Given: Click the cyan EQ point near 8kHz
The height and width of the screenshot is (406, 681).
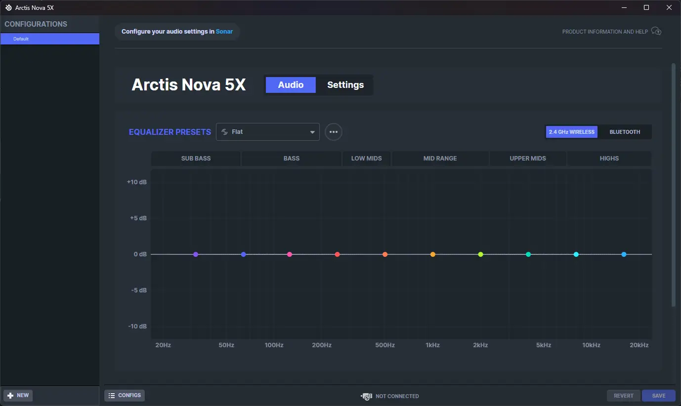Looking at the screenshot, I should (x=576, y=254).
